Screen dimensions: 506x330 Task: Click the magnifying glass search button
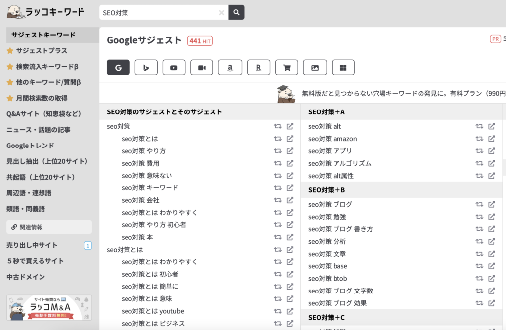click(x=236, y=13)
